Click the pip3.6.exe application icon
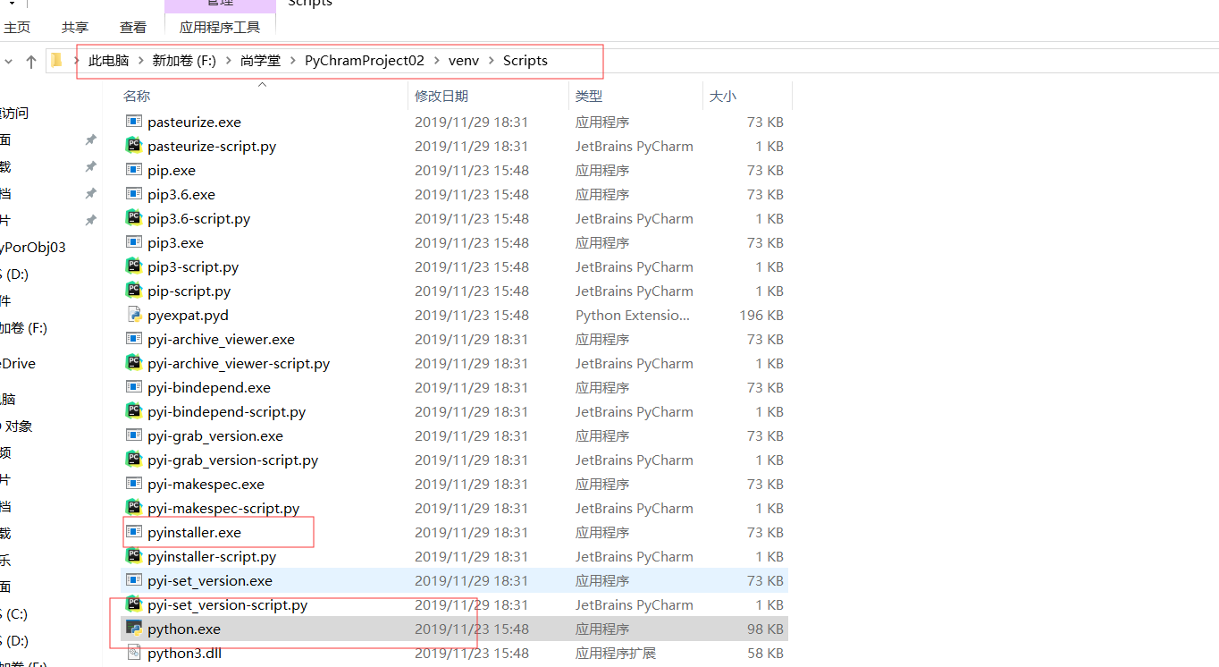1219x667 pixels. pos(134,194)
